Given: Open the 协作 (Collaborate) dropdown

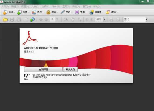Looking at the screenshot, I should point(38,12).
